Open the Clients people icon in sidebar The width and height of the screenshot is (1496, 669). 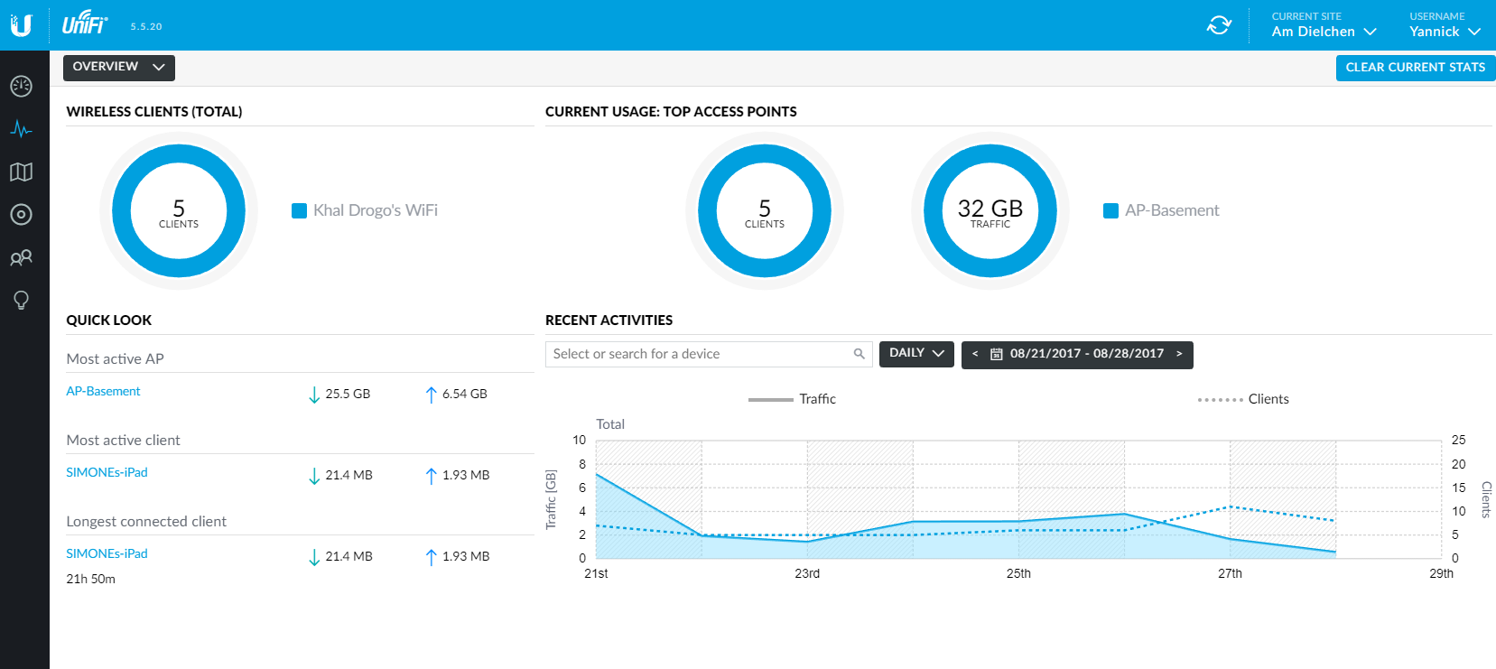21,257
